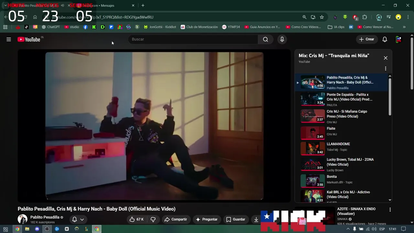The image size is (414, 233).
Task: Close the Instagram Mensajes tab
Action: (133, 6)
